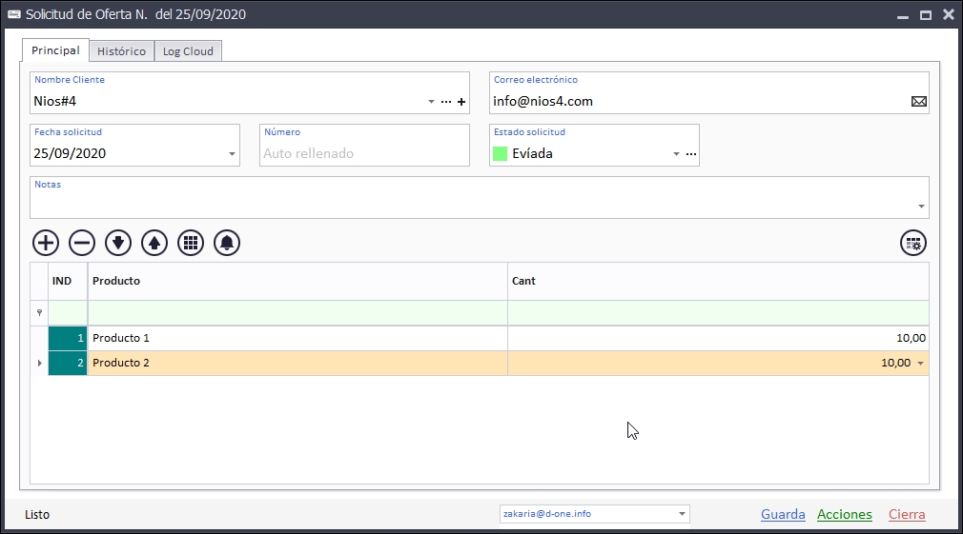Click the Número input field

[364, 153]
